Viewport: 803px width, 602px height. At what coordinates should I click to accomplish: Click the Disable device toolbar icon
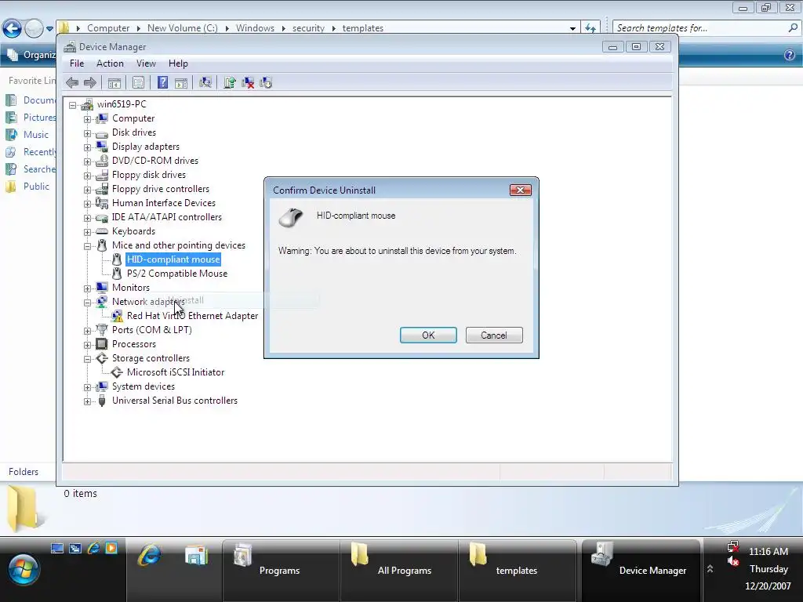pos(266,82)
